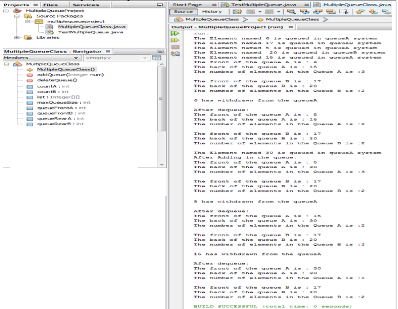Click the MultipleQueueProject coffee cup icon
This screenshot has width=398, height=309.
coord(17,11)
